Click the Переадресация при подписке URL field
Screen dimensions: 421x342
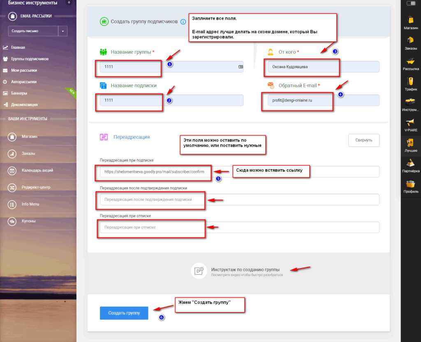click(x=240, y=172)
